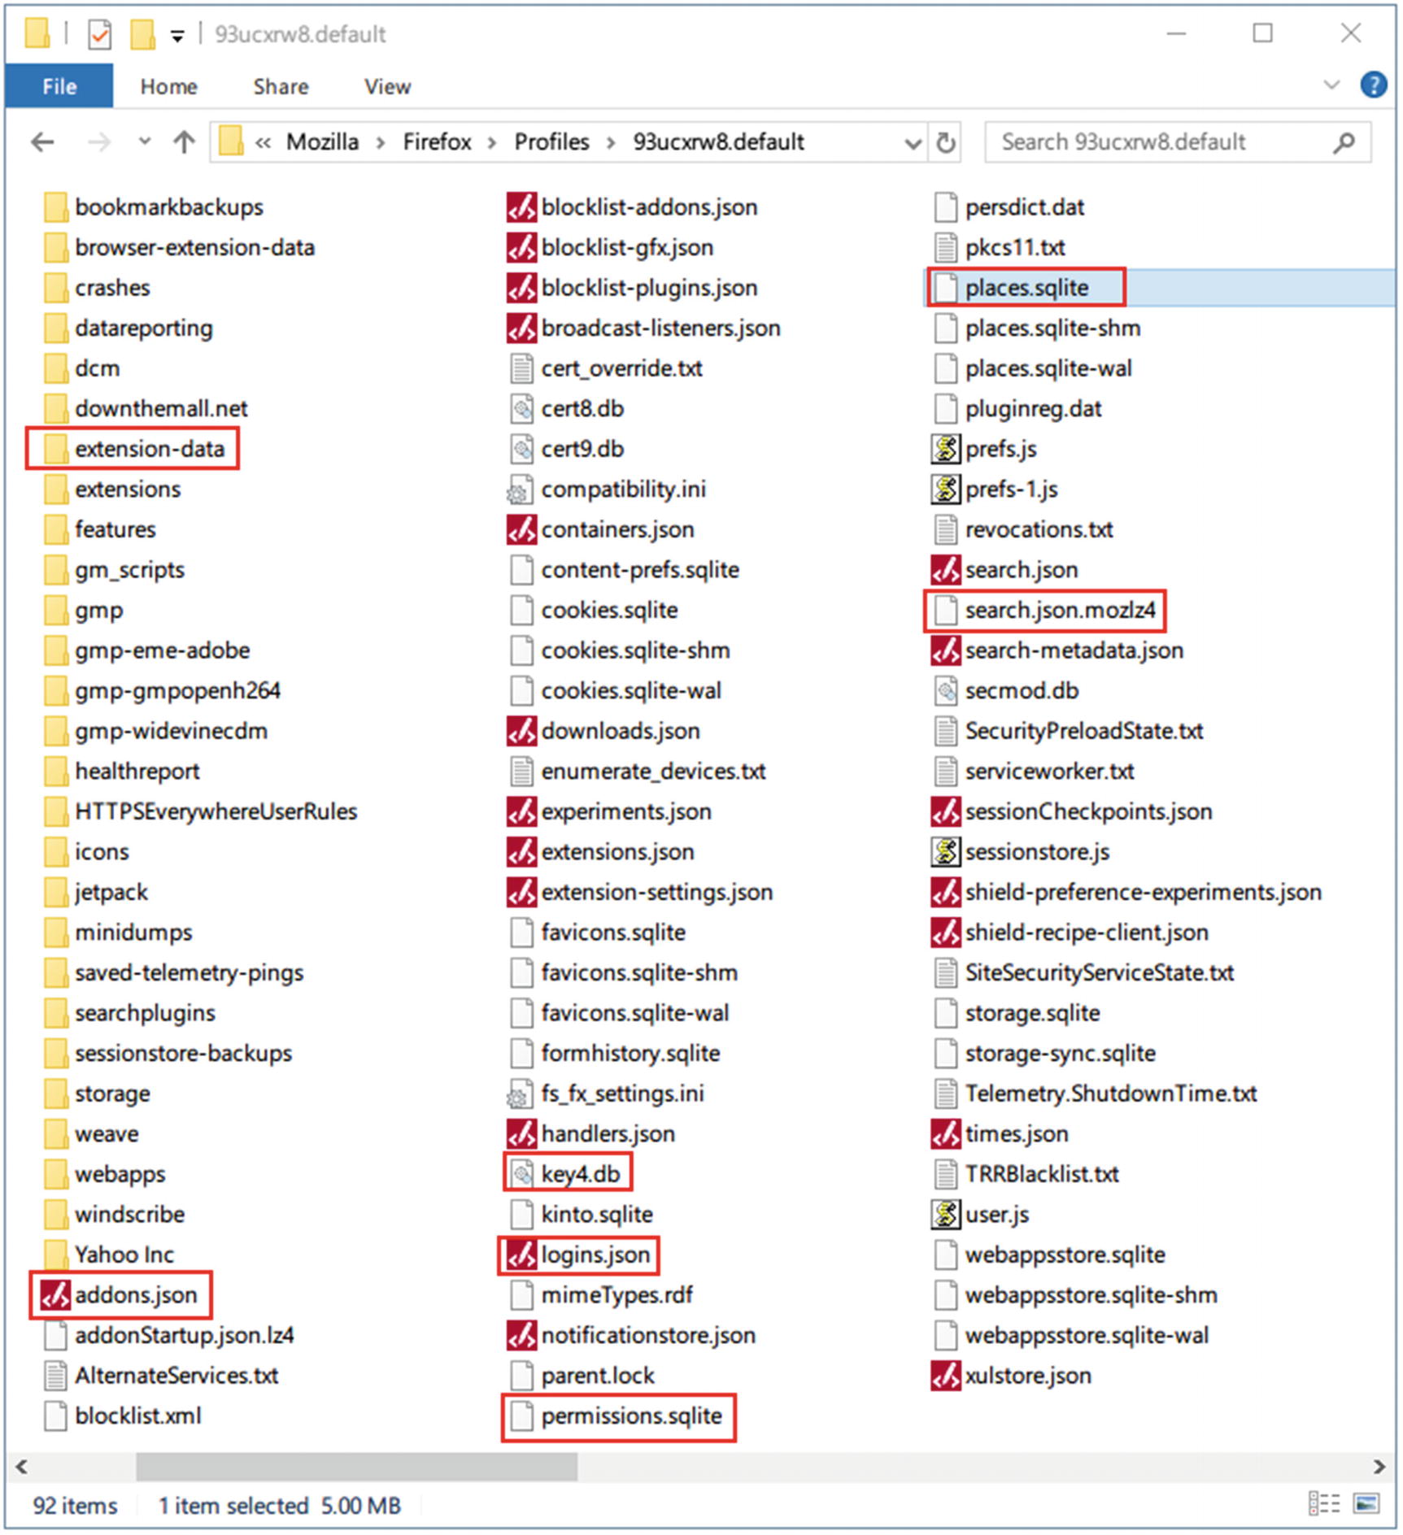Select the secmod.db file icon
Image resolution: width=1403 pixels, height=1535 pixels.
point(945,690)
